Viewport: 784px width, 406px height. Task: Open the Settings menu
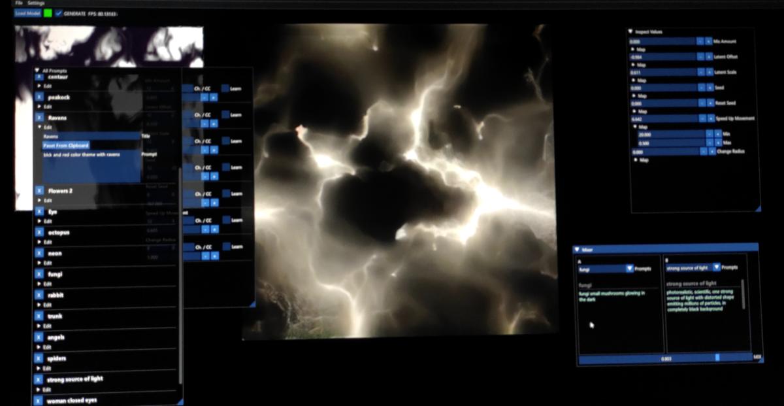[36, 3]
